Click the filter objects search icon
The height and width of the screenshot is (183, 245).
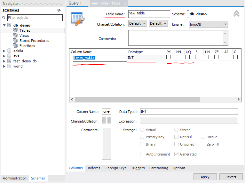[x=4, y=18]
